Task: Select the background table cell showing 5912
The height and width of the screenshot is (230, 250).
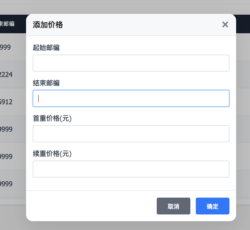Action: (x=6, y=102)
